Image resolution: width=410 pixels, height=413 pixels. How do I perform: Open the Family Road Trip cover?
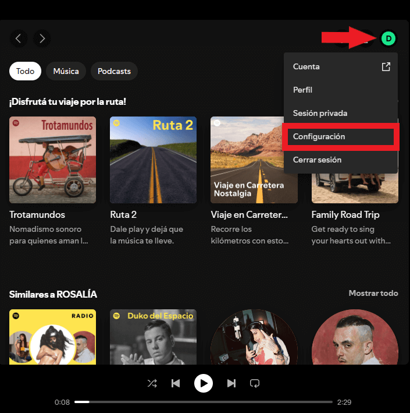click(x=355, y=188)
